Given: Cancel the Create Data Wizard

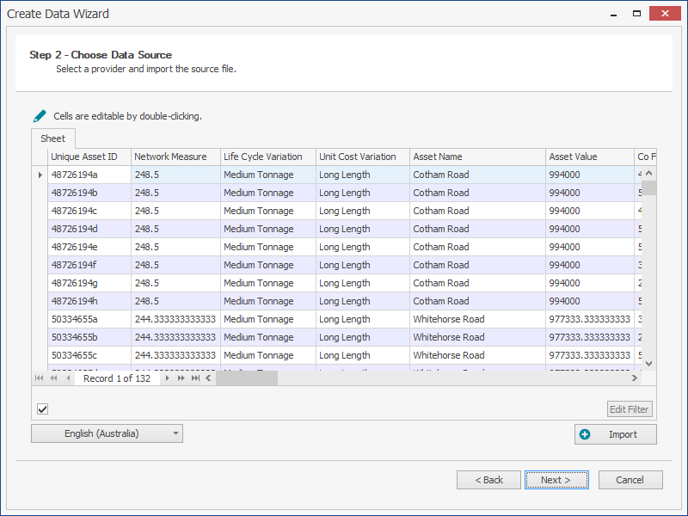Looking at the screenshot, I should pyautogui.click(x=630, y=480).
